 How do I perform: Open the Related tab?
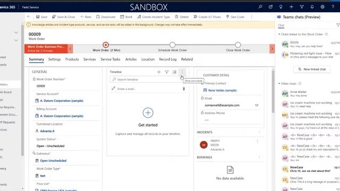(186, 59)
